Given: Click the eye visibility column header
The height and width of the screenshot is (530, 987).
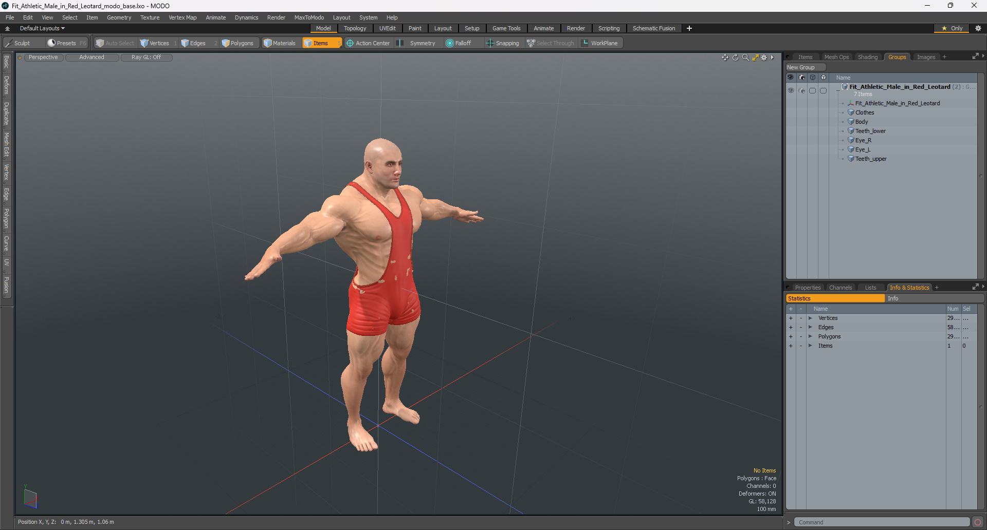Looking at the screenshot, I should pos(791,78).
